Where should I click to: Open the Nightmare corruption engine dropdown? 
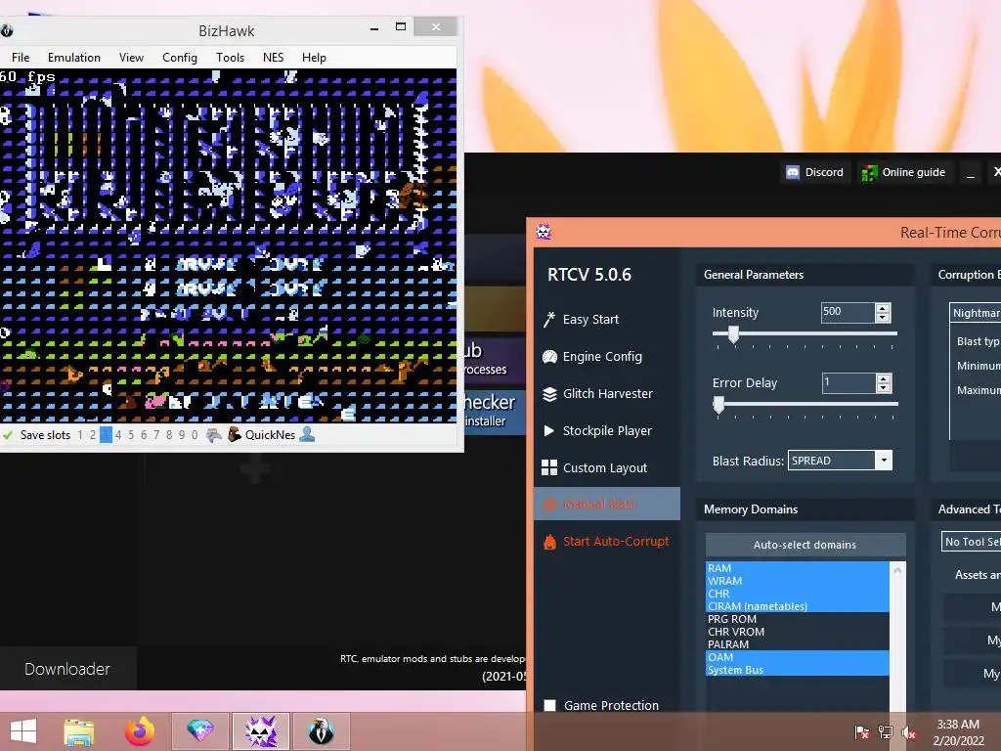pyautogui.click(x=975, y=313)
